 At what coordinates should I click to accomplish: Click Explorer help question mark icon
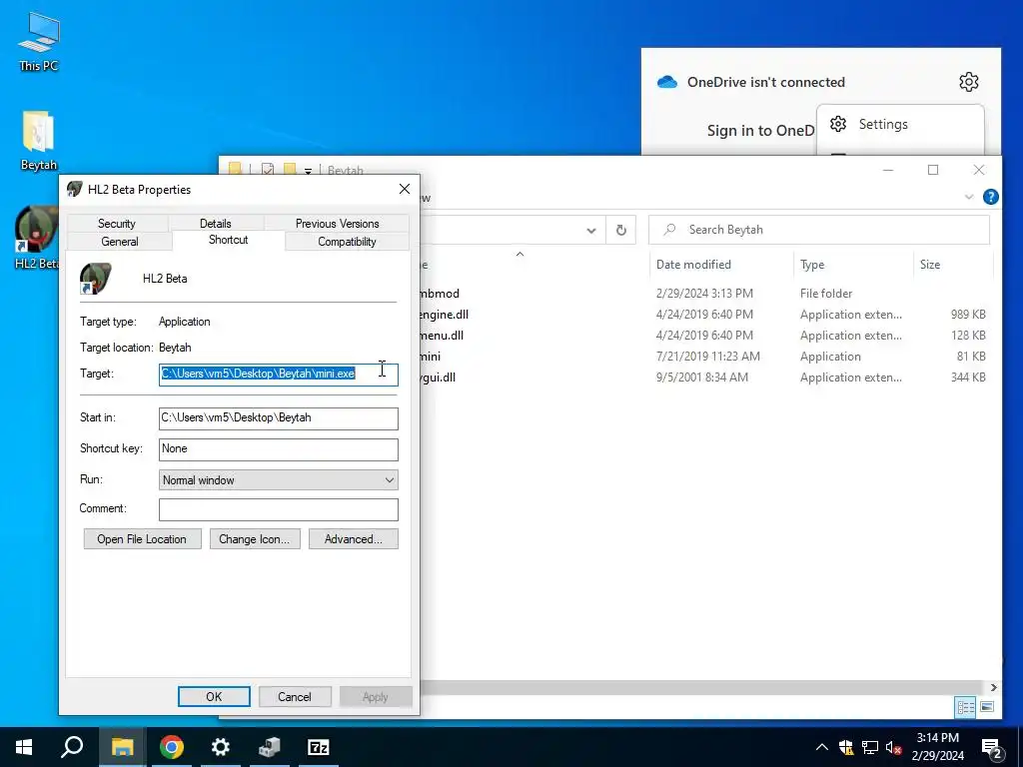click(990, 197)
